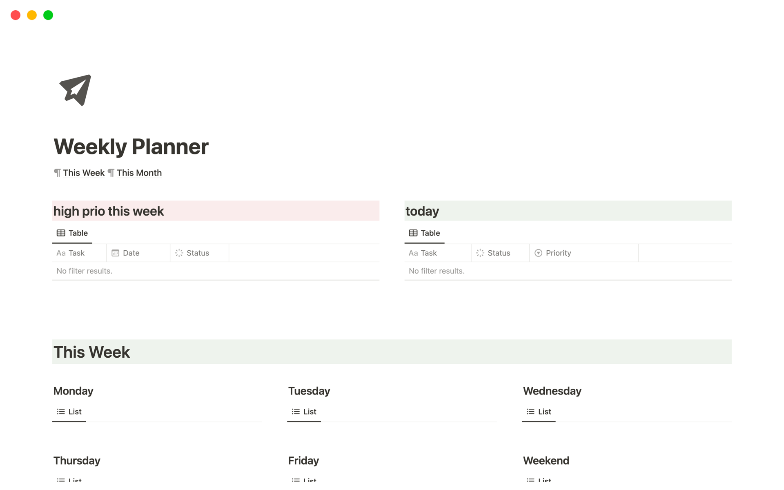Open the 'This Week' tab link
The height and width of the screenshot is (490, 784).
coord(84,173)
